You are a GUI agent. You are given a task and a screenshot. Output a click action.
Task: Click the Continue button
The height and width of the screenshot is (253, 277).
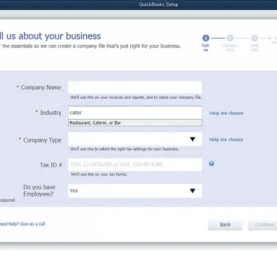tap(262, 225)
